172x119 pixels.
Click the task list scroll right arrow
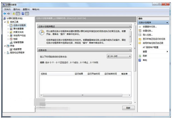coord(130,95)
